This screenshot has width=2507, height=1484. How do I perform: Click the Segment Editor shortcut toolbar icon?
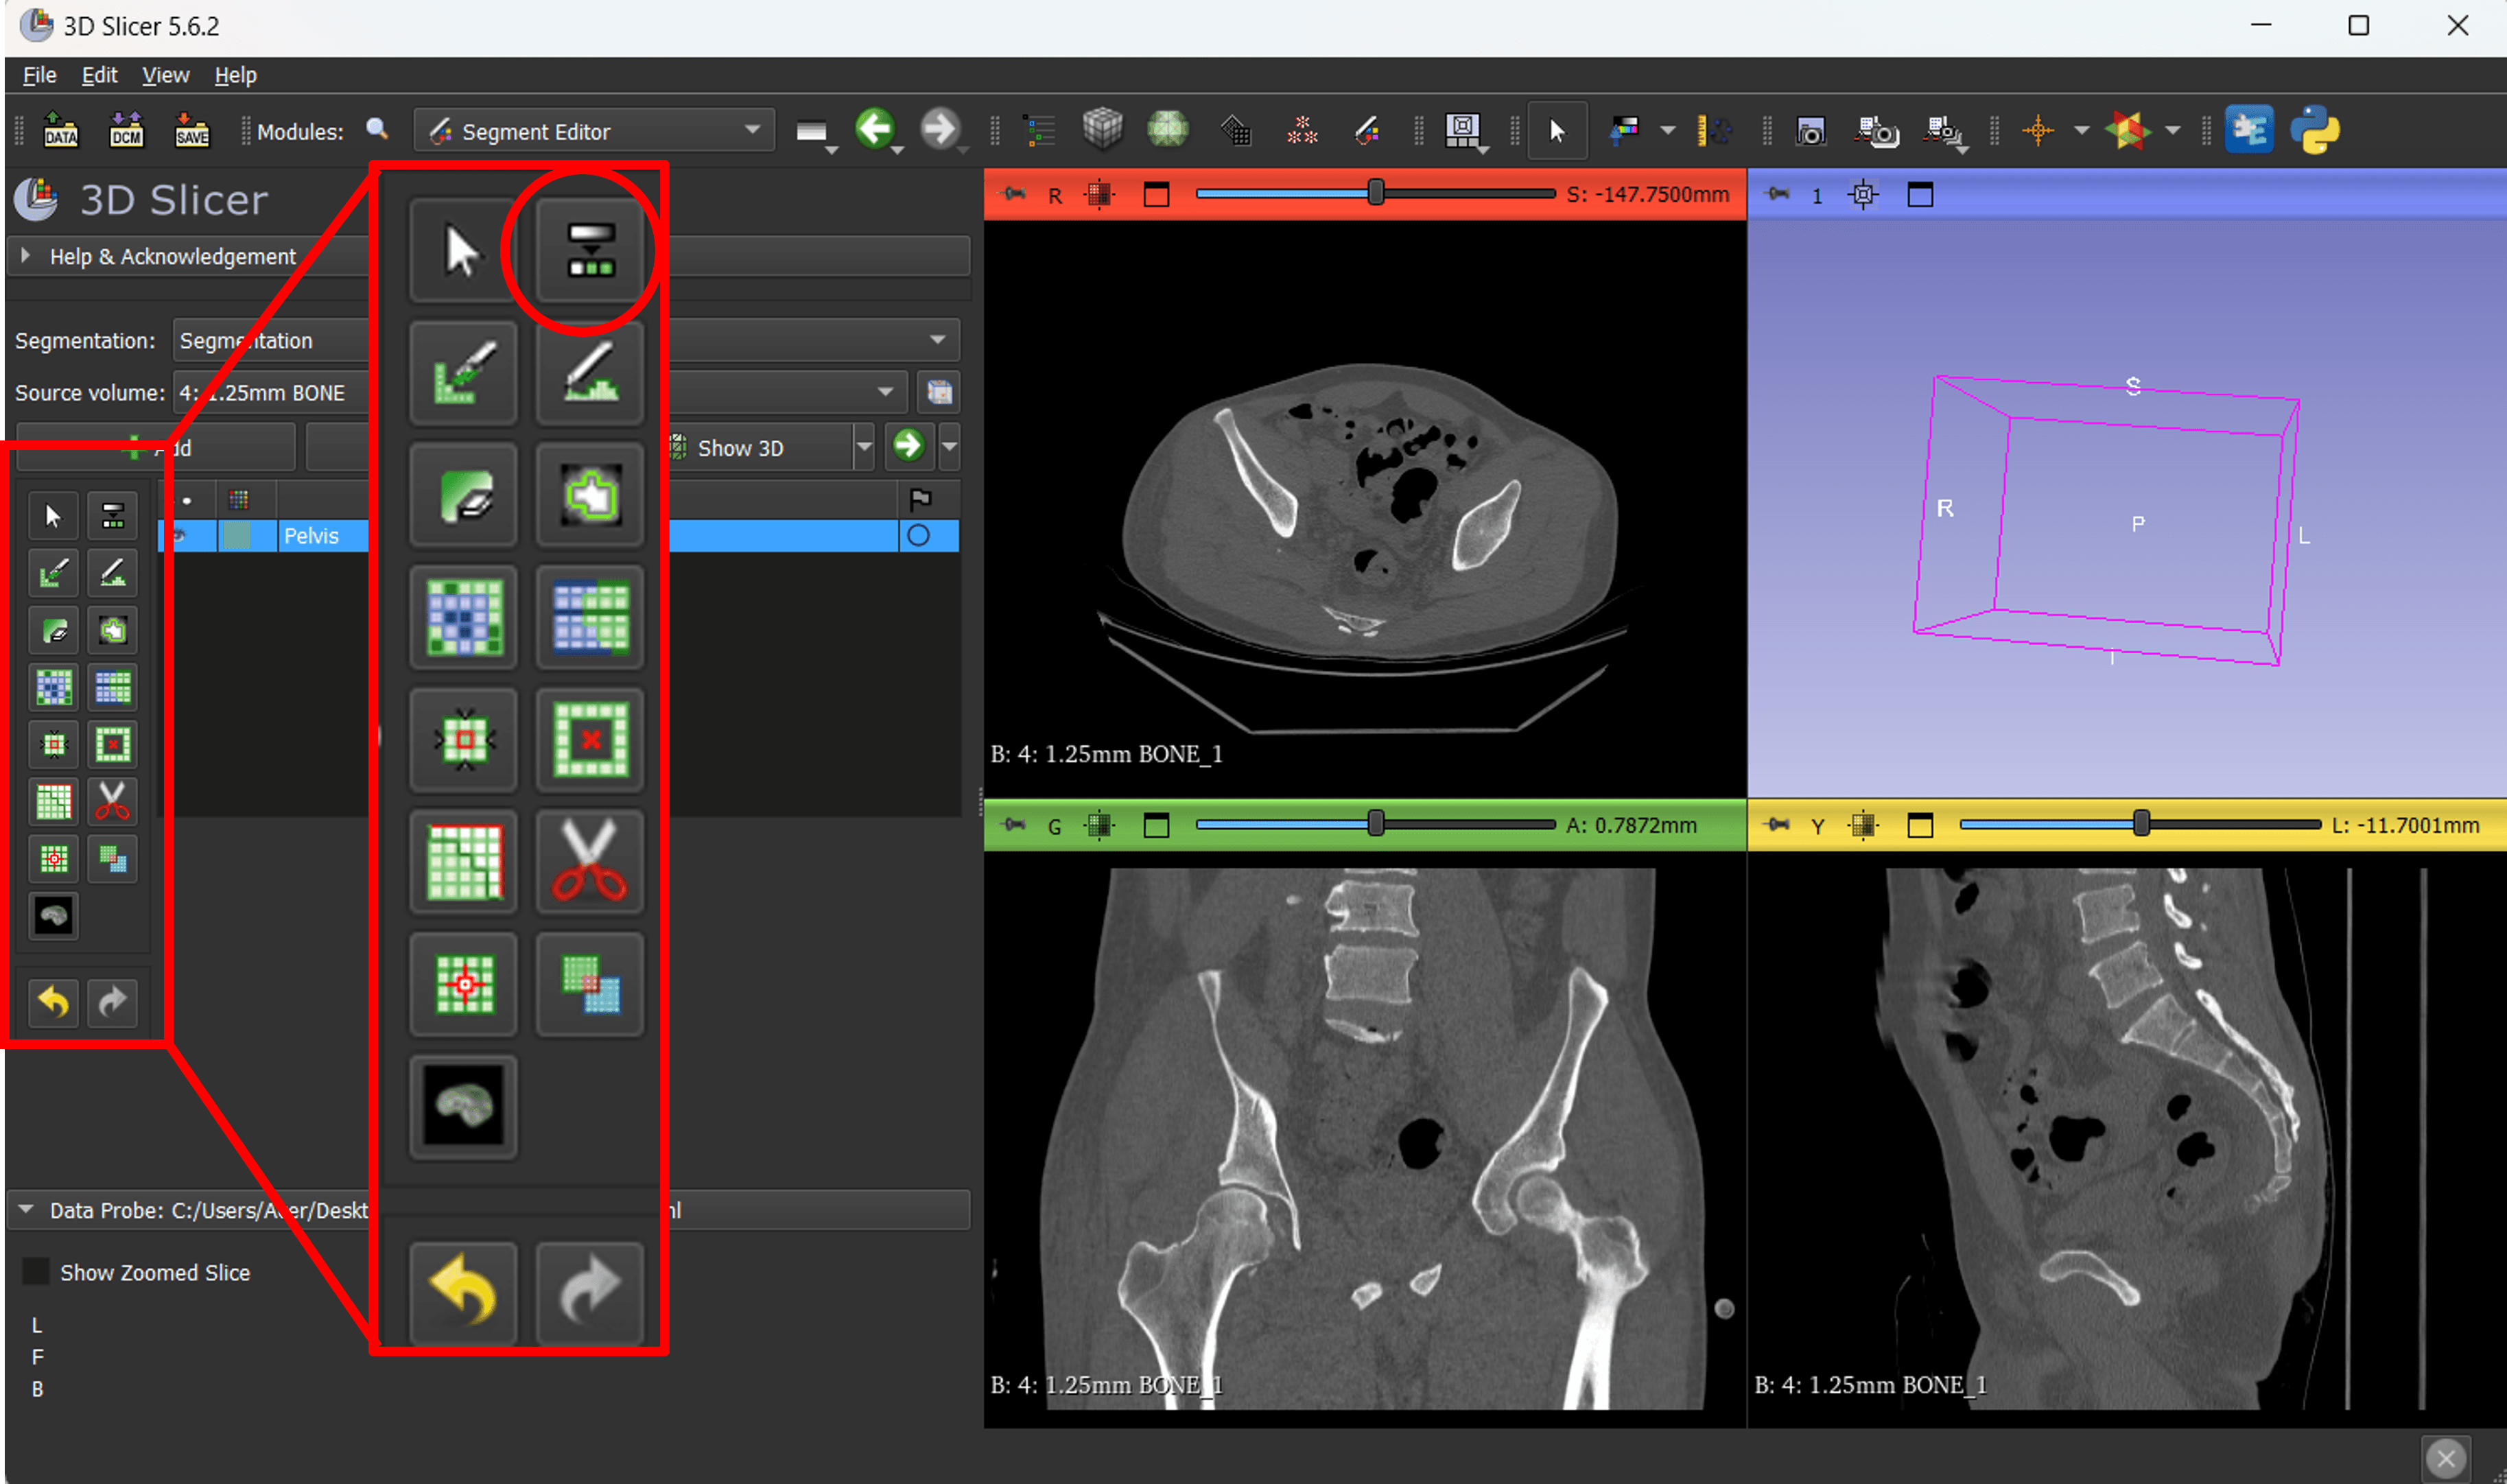pos(1367,130)
